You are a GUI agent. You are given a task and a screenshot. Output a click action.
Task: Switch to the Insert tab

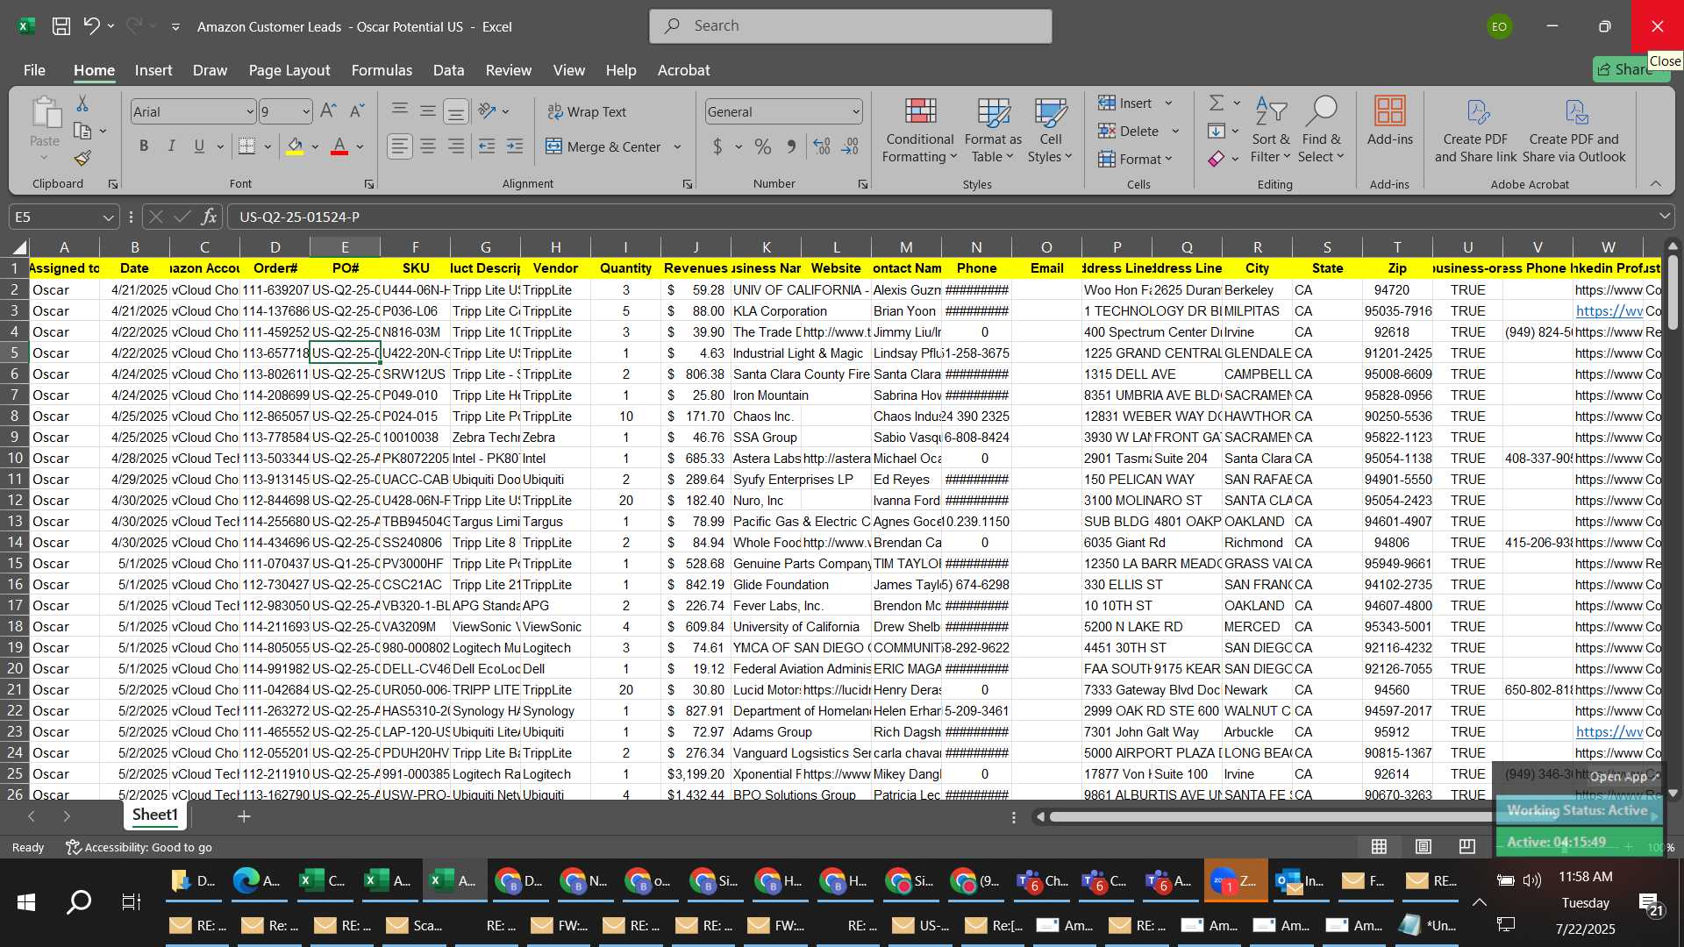153,70
